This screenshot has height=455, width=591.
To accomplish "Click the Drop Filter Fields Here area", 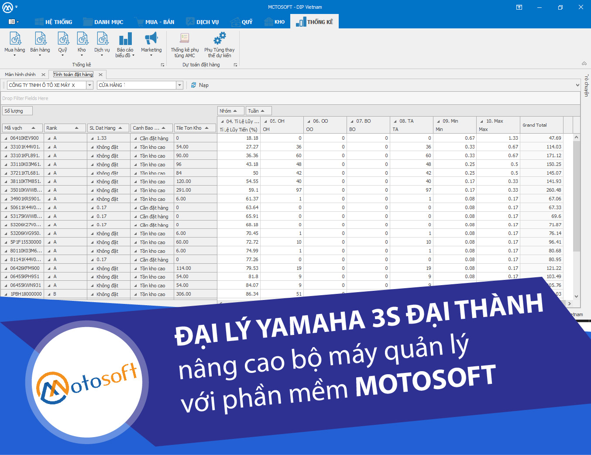I will point(290,98).
